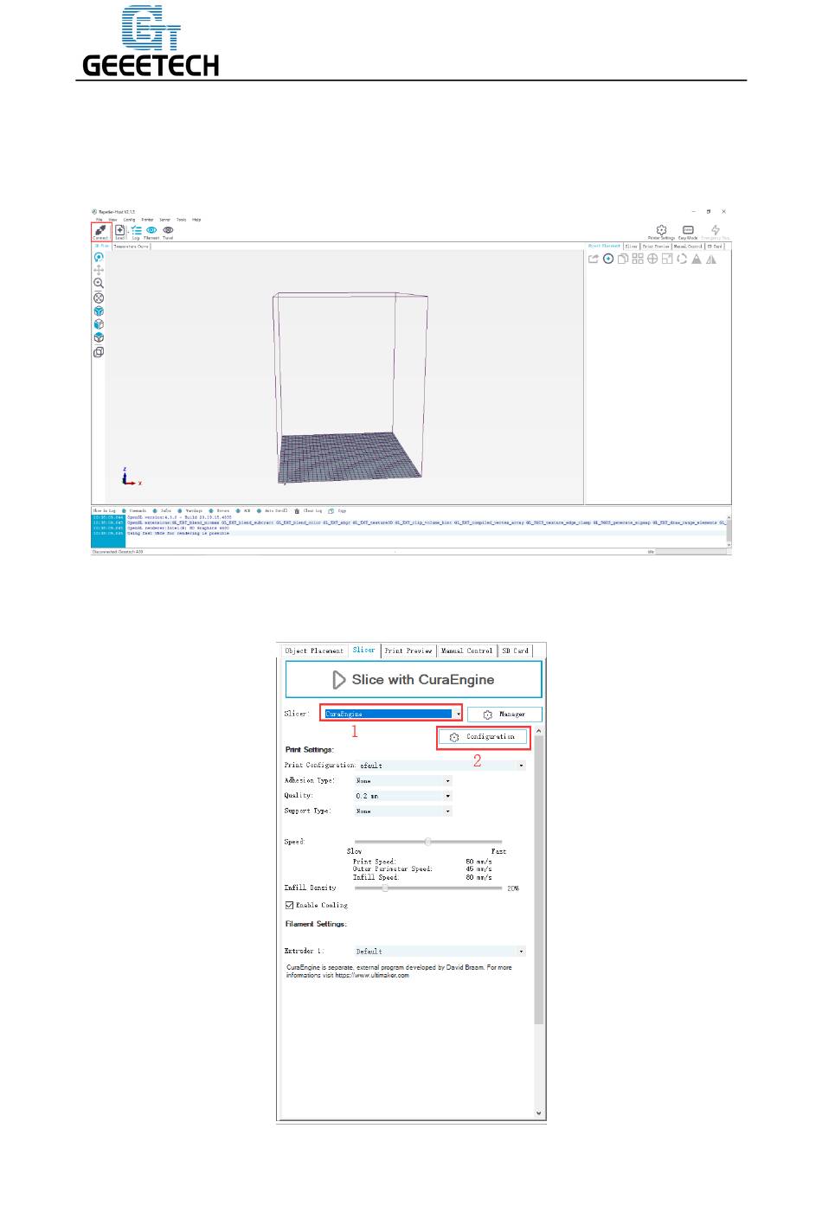822x1218 pixels.
Task: Click the Easy Mode icon
Action: pyautogui.click(x=688, y=231)
